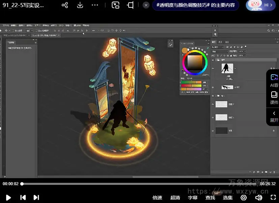Viewport: 279px width, 203px height.
Task: Mute the video volume
Action: (259, 198)
